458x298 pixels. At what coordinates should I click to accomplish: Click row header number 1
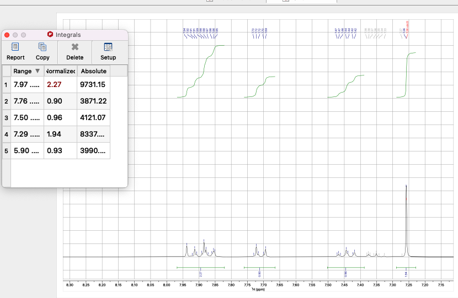tap(6, 85)
